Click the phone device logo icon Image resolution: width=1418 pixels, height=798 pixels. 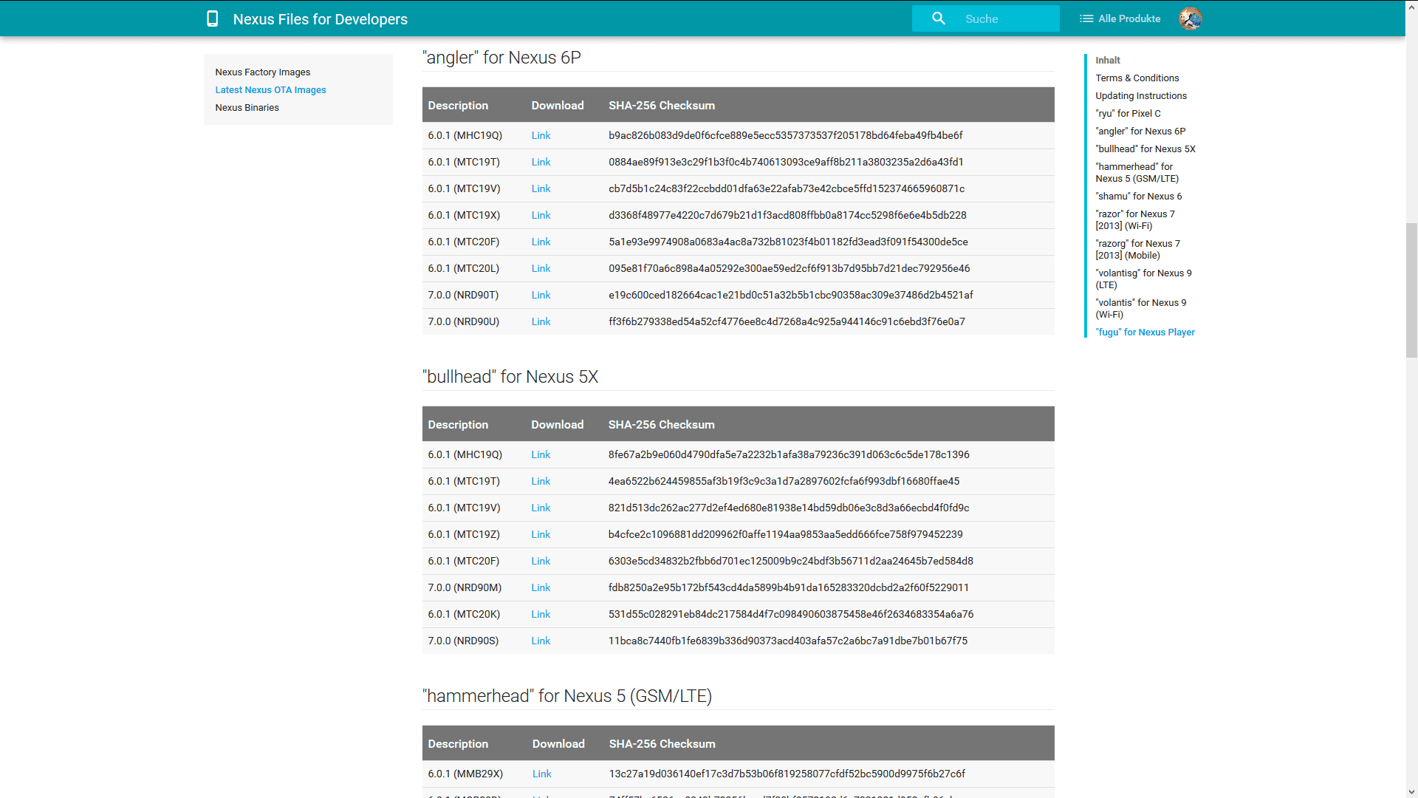(212, 18)
